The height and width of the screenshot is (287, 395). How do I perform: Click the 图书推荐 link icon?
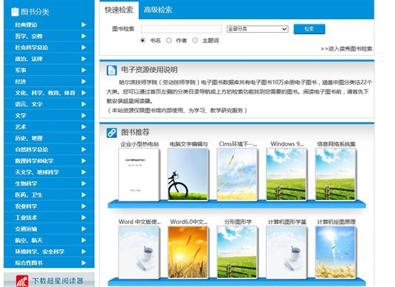[112, 133]
